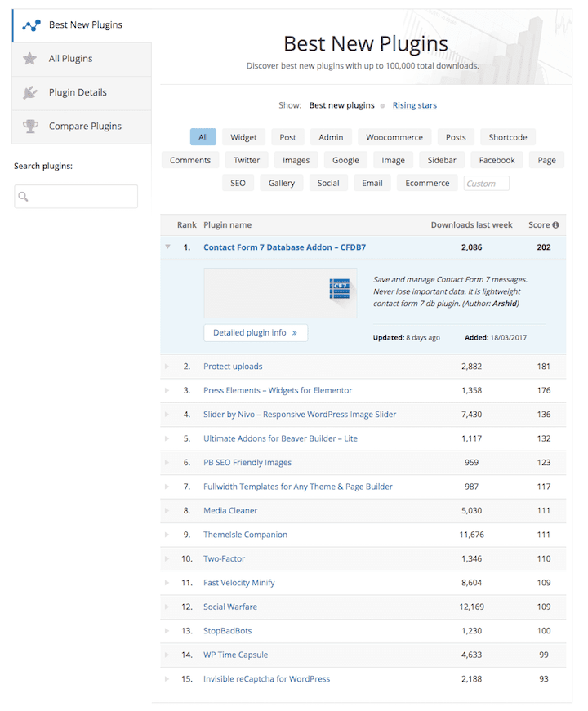Click the Custom tag input field

487,184
